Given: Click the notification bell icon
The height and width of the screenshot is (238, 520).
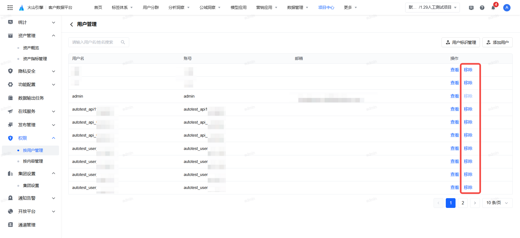Looking at the screenshot, I should pyautogui.click(x=493, y=8).
